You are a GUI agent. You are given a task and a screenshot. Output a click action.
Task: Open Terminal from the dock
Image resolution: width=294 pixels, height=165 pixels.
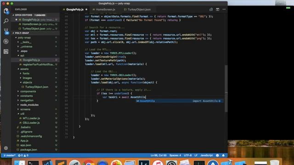tap(33, 163)
